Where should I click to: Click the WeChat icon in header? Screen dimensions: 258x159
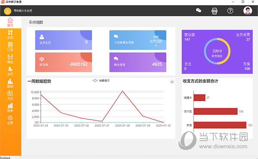(199, 10)
